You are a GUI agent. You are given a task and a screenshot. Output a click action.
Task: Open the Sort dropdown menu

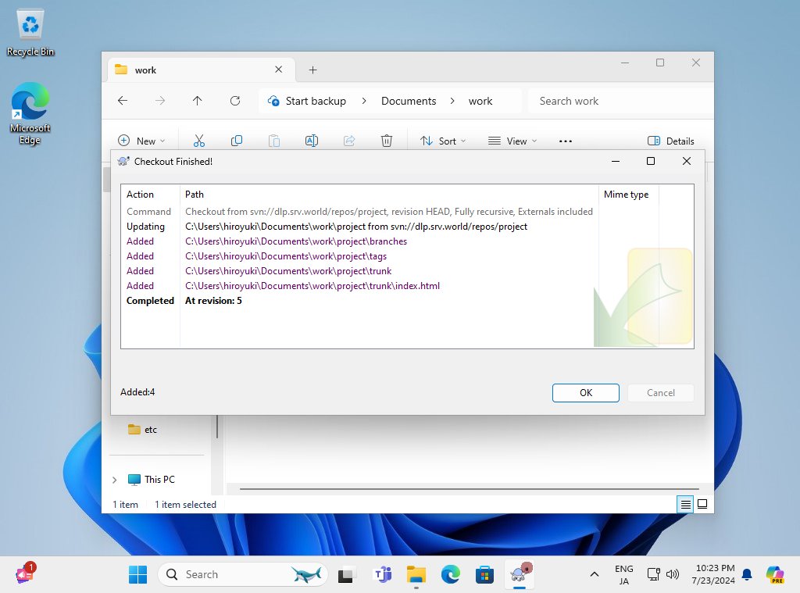[443, 141]
